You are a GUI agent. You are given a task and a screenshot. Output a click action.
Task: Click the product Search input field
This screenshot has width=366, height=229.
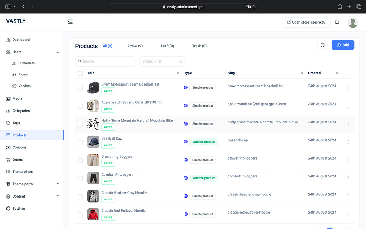(105, 61)
